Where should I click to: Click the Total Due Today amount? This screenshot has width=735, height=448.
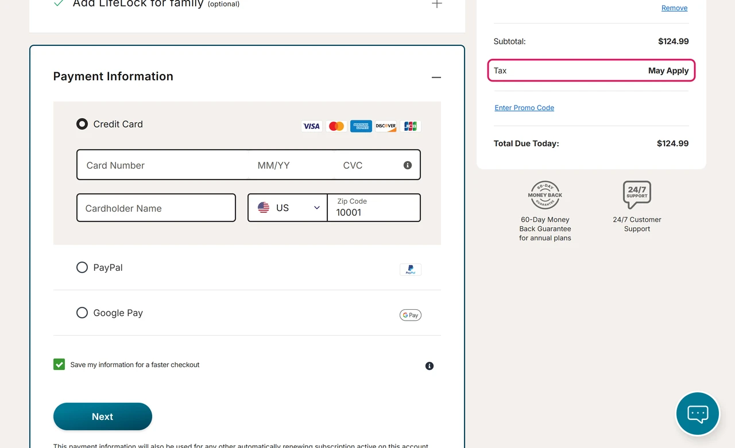(x=673, y=143)
